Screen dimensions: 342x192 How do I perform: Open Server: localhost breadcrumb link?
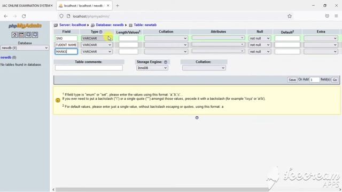[73, 25]
